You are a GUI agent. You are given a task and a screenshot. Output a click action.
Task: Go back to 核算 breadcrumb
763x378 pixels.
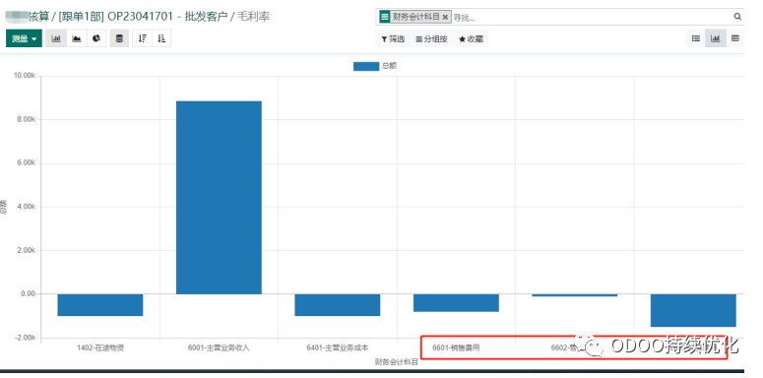(x=27, y=17)
